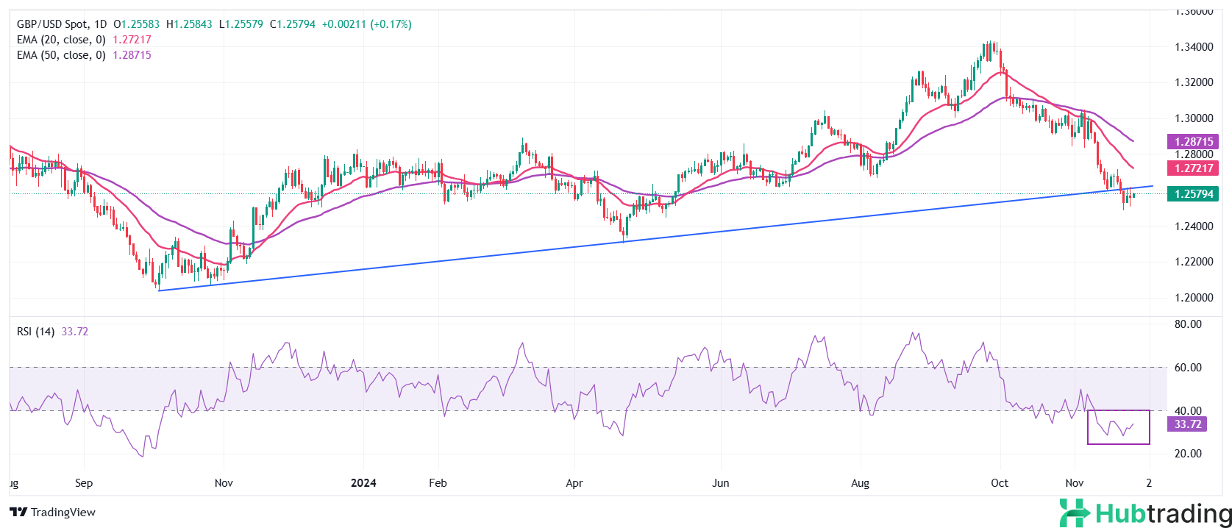
Task: Click the green 1.25794 current price tag
Action: (x=1192, y=194)
